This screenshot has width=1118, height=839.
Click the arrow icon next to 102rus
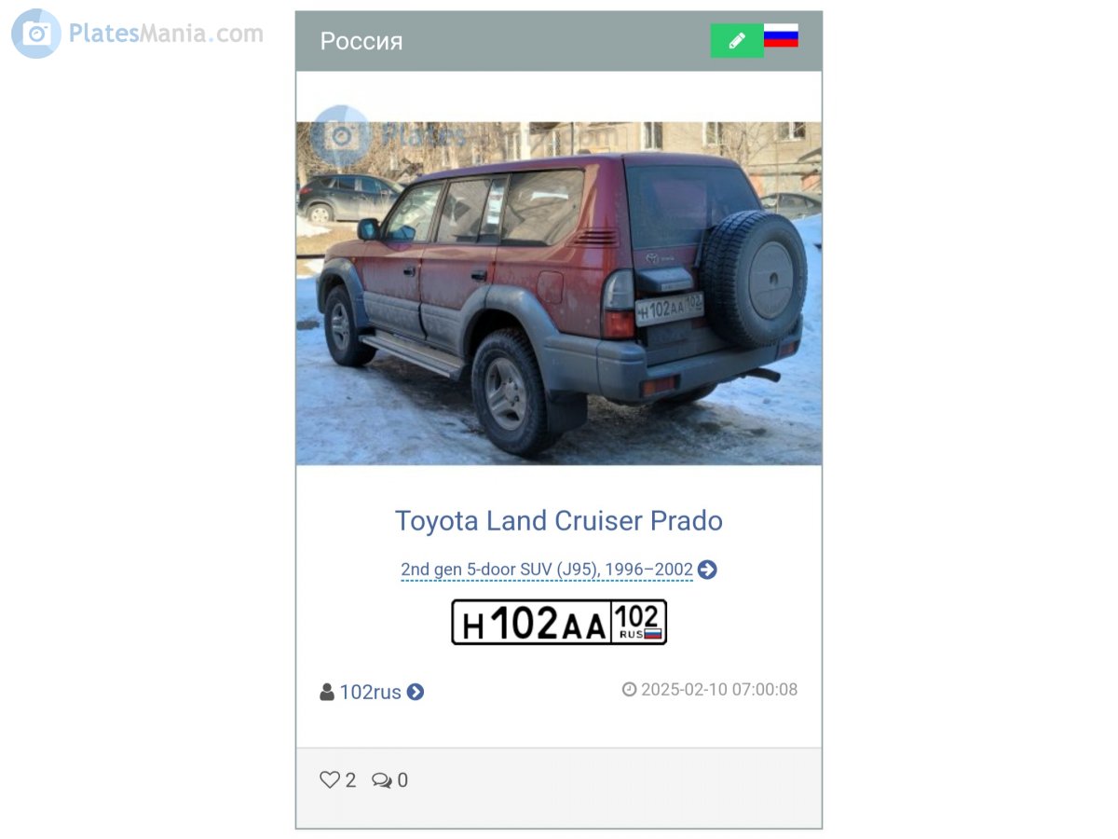(416, 693)
